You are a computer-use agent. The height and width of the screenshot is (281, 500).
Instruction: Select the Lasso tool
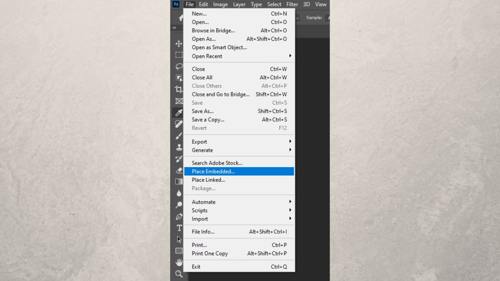click(x=179, y=66)
